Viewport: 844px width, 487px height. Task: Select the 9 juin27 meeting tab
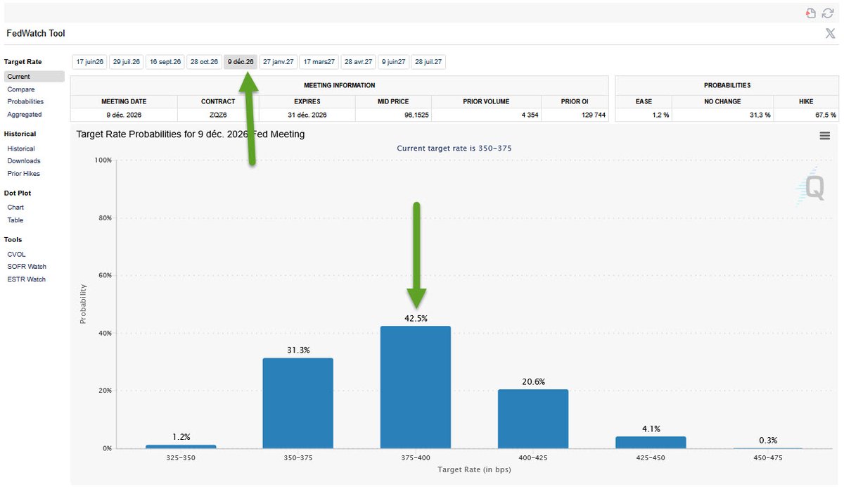pyautogui.click(x=394, y=62)
